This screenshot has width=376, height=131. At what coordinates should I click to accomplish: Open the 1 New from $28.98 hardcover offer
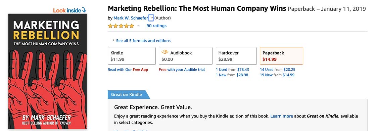232,75
